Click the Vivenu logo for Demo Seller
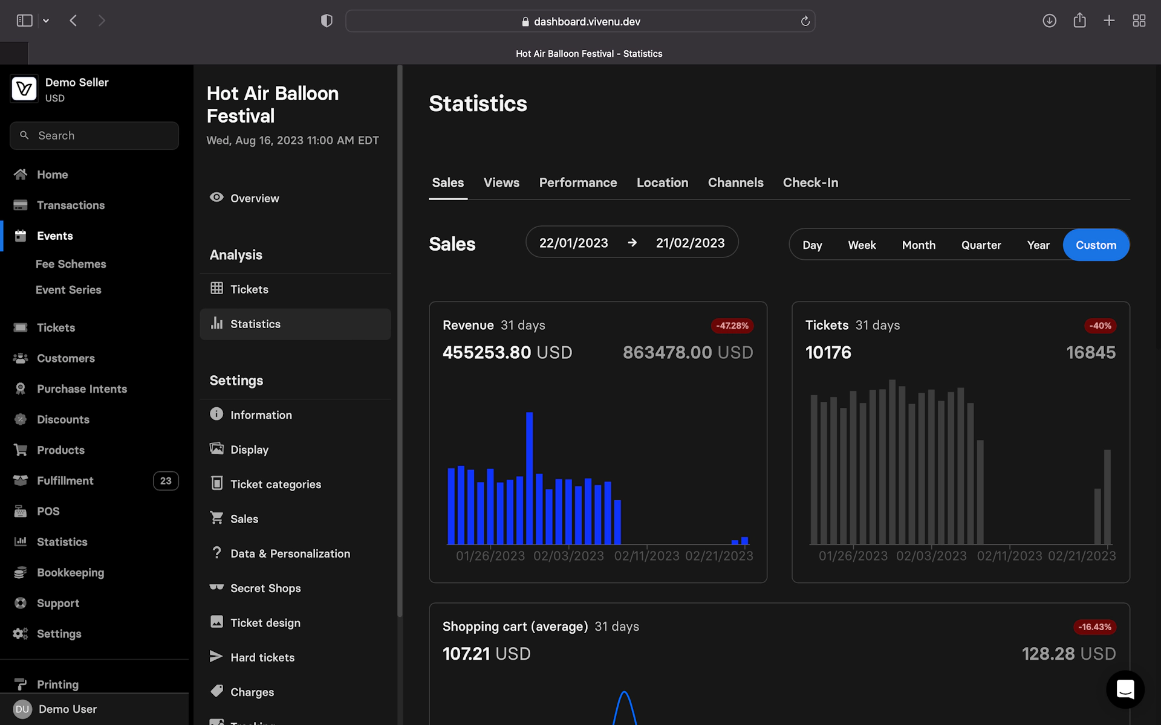This screenshot has height=725, width=1161. point(24,89)
